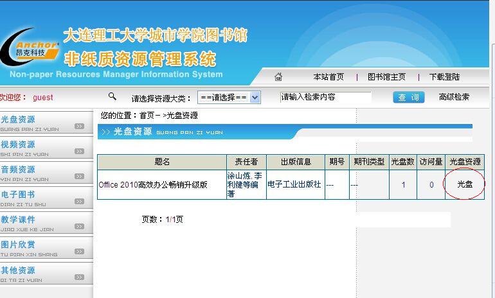Select 其他资源 in the sidebar

pyautogui.click(x=19, y=270)
